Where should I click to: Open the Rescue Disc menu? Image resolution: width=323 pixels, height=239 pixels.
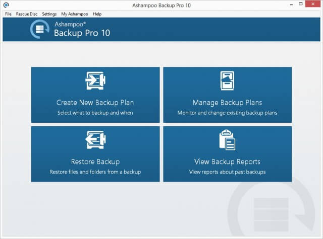coord(27,14)
